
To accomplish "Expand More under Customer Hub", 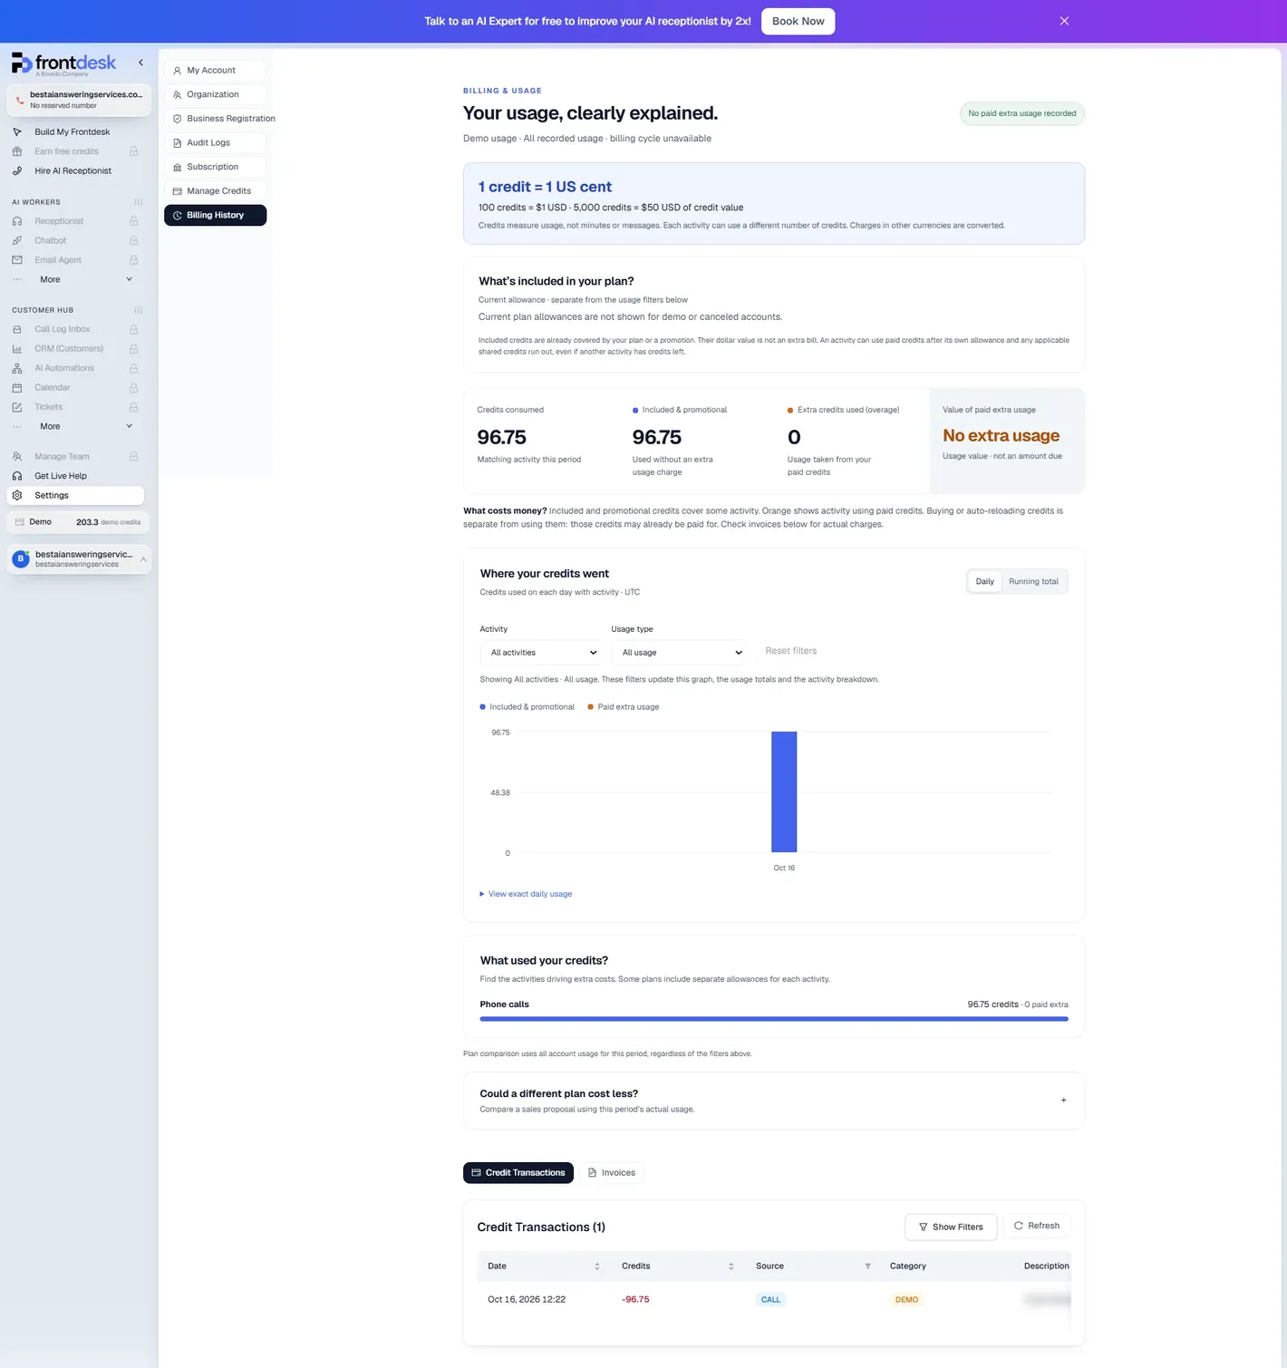I will pos(76,426).
